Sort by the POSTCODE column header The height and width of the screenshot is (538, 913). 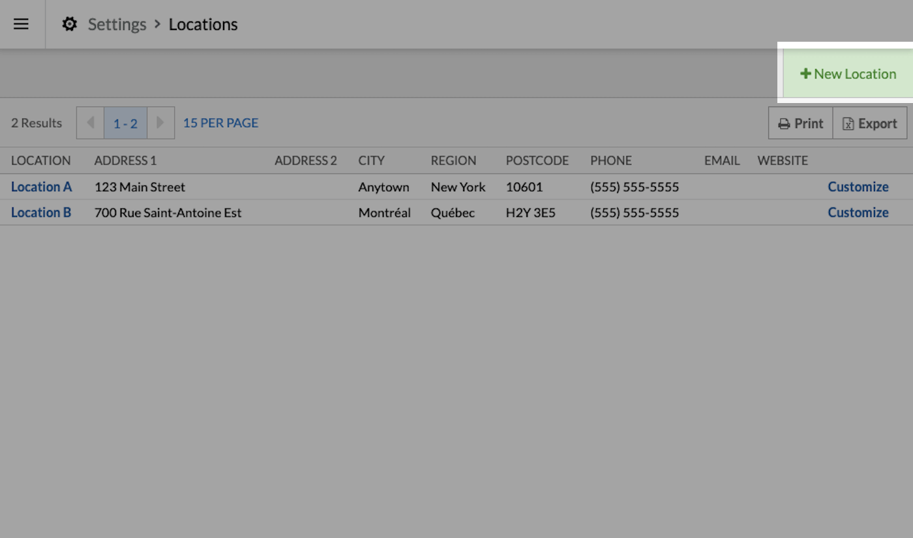[537, 160]
